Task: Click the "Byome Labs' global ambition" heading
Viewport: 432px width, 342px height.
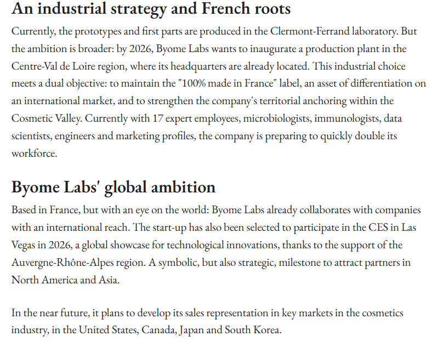Action: tap(113, 187)
